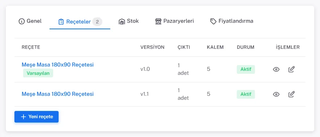
Task: Click the 1 adet output of the v1.1 row
Action: click(183, 94)
